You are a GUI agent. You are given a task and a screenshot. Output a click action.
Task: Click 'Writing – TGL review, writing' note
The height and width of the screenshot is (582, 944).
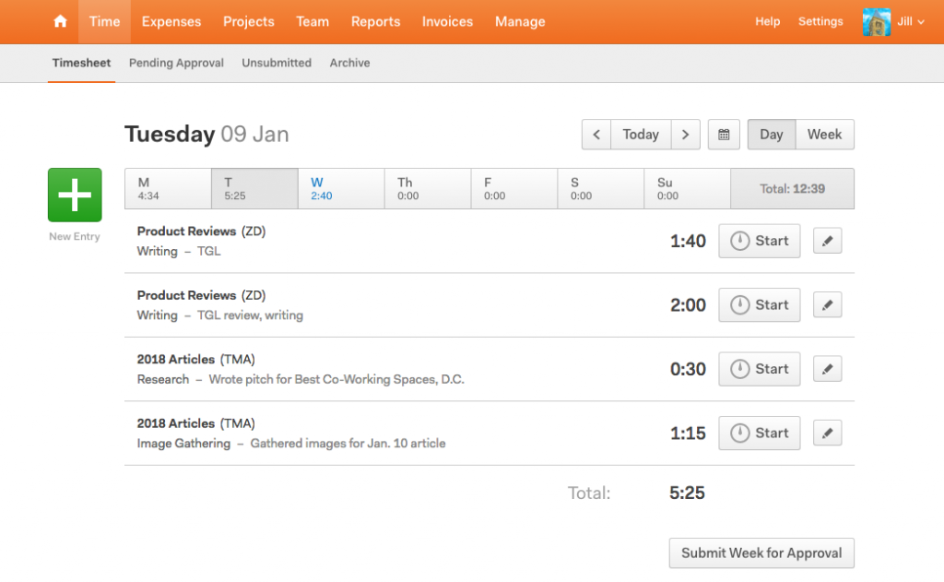pos(219,315)
